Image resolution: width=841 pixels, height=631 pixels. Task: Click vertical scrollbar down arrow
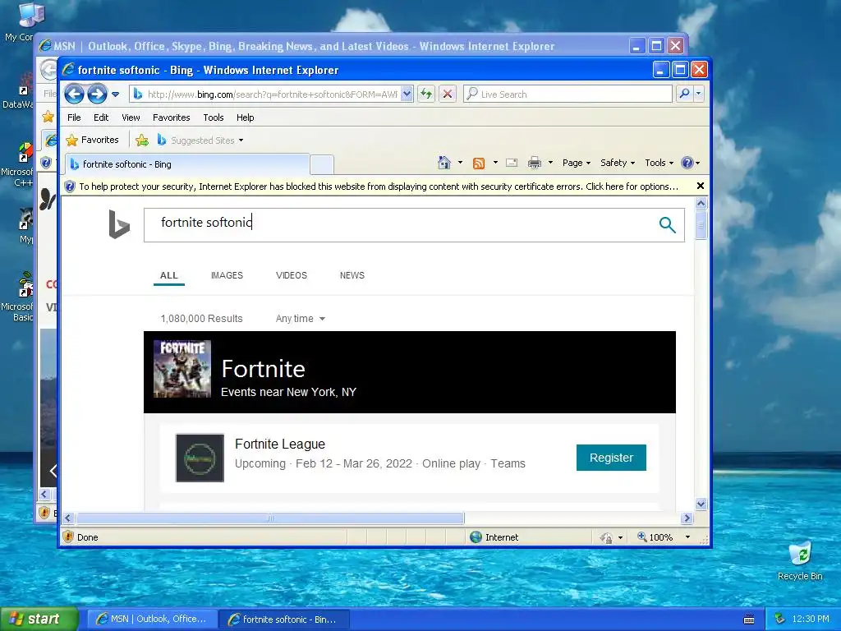(x=701, y=504)
